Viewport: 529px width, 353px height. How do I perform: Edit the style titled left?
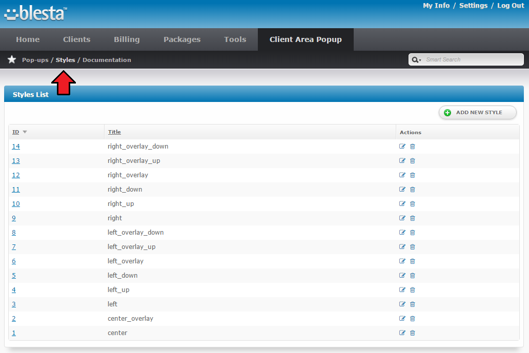(x=402, y=304)
